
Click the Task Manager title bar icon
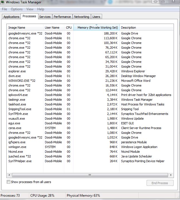2,2
